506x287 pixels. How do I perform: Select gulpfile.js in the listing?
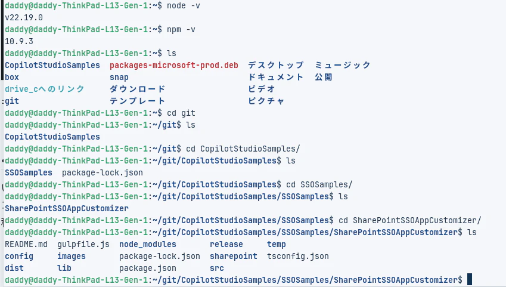pos(83,245)
